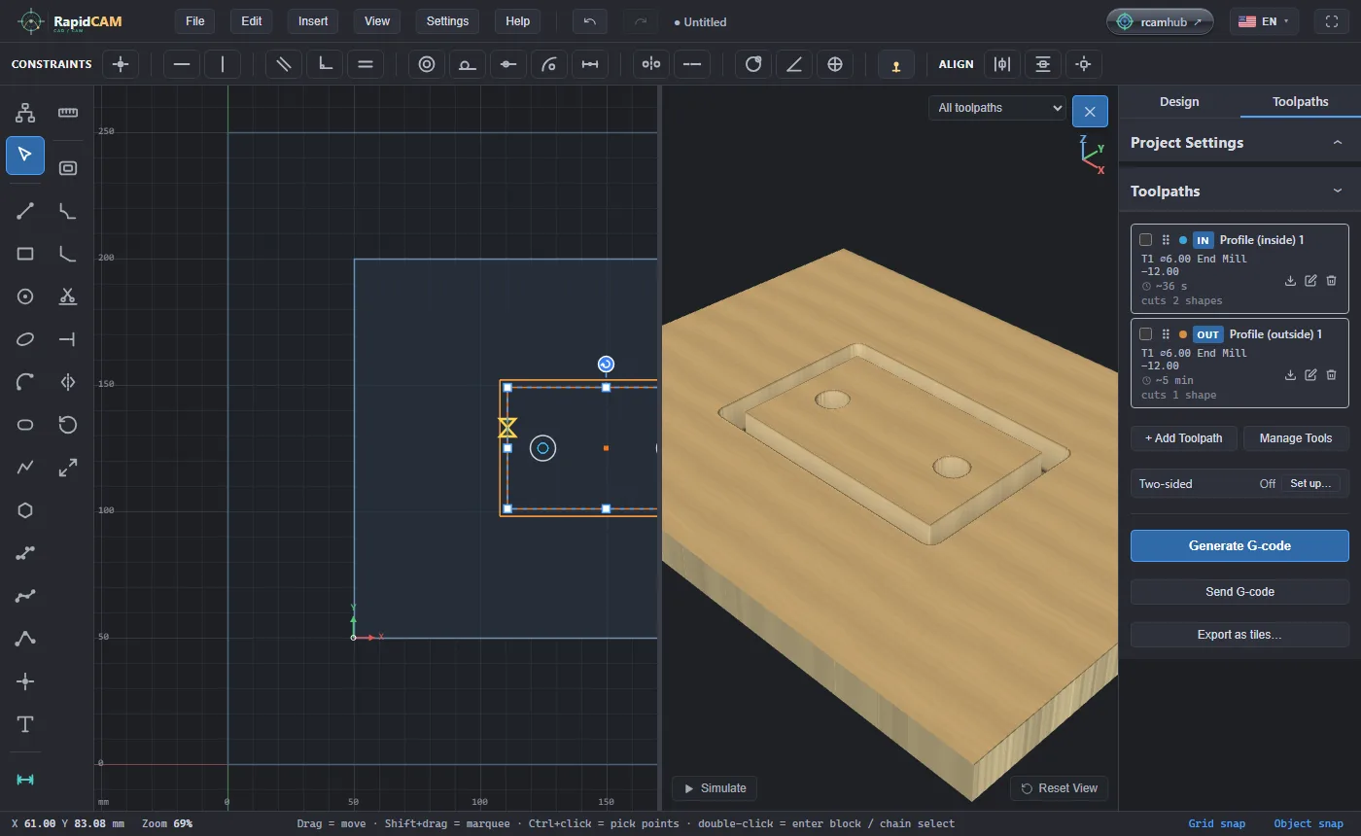Viewport: 1361px width, 836px height.
Task: Apply the Horizontal constraint
Action: (182, 64)
